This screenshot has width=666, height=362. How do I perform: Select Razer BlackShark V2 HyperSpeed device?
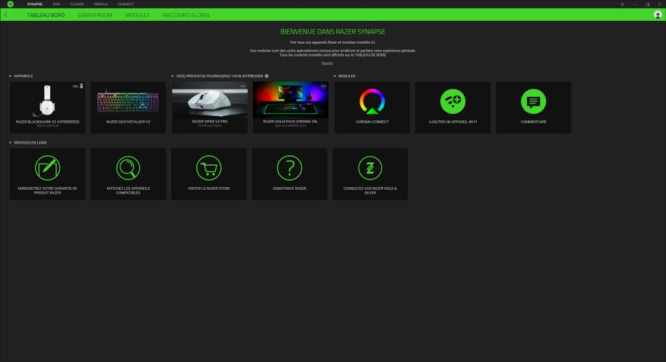47,108
